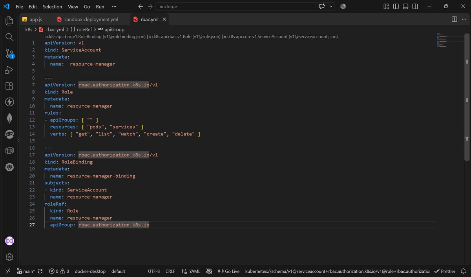
Task: Click the Prettier status item
Action: [x=445, y=271]
